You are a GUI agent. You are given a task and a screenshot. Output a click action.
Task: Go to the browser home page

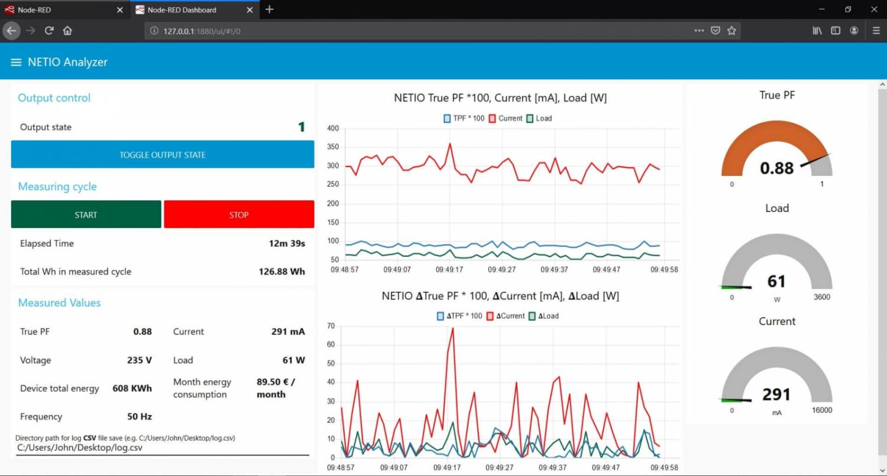(67, 31)
